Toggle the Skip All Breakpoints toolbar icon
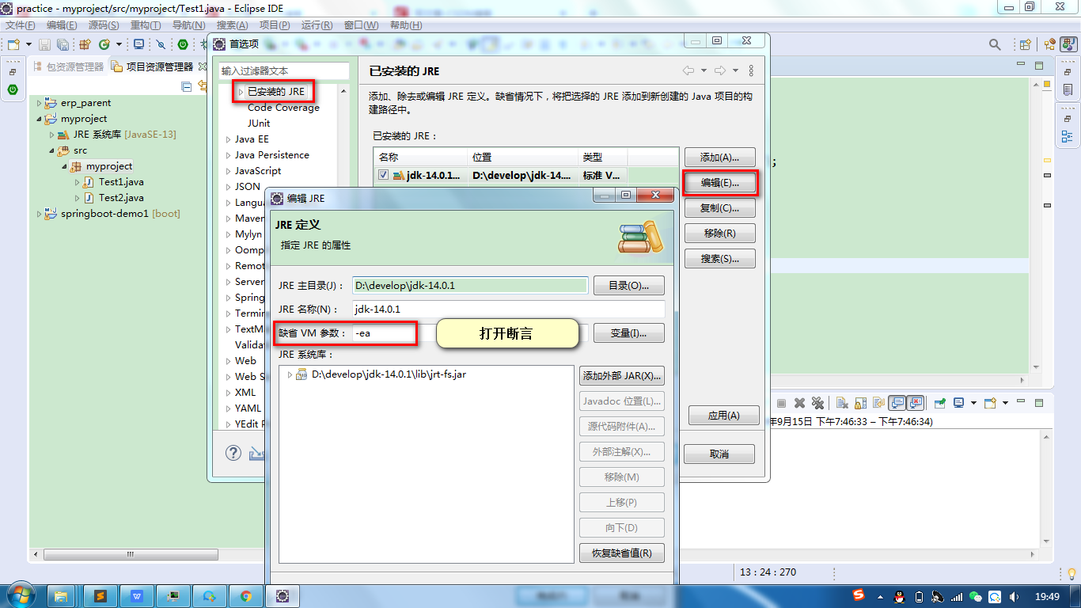The width and height of the screenshot is (1081, 608). click(x=161, y=44)
